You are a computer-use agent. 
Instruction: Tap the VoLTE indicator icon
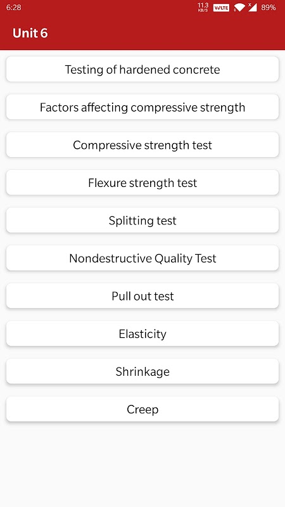point(221,8)
